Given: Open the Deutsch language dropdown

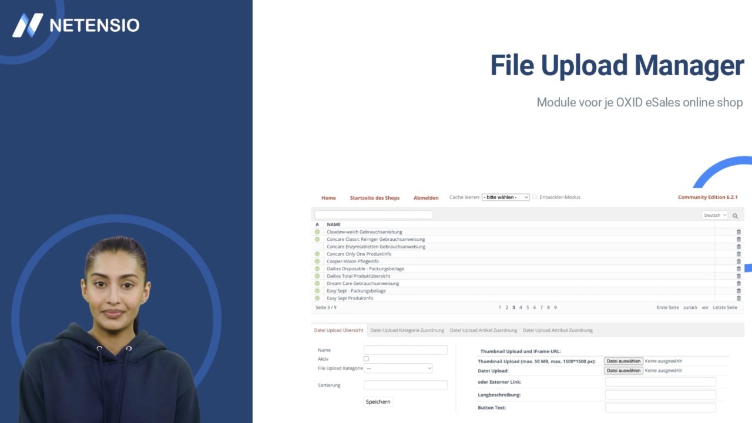Looking at the screenshot, I should pos(715,216).
